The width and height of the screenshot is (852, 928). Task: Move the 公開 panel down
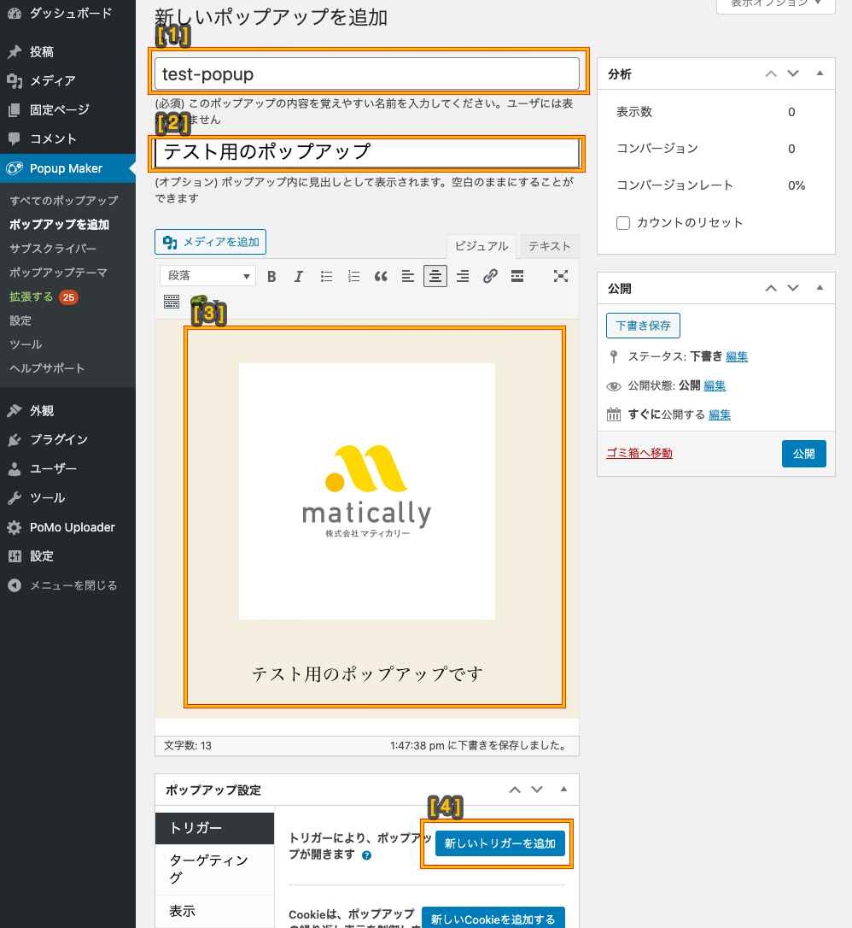[793, 288]
